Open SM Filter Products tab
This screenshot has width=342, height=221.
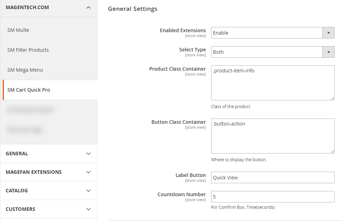pyautogui.click(x=28, y=50)
